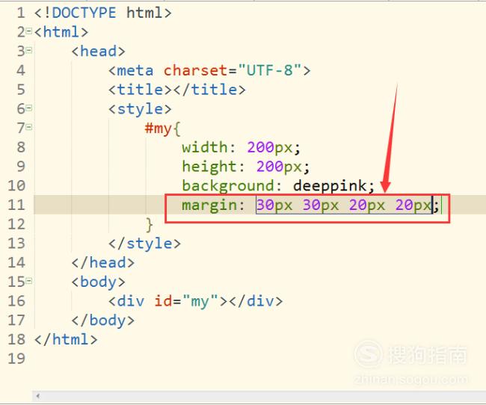Click the "UTF-8" value on line 4
486x405 pixels.
click(270, 70)
